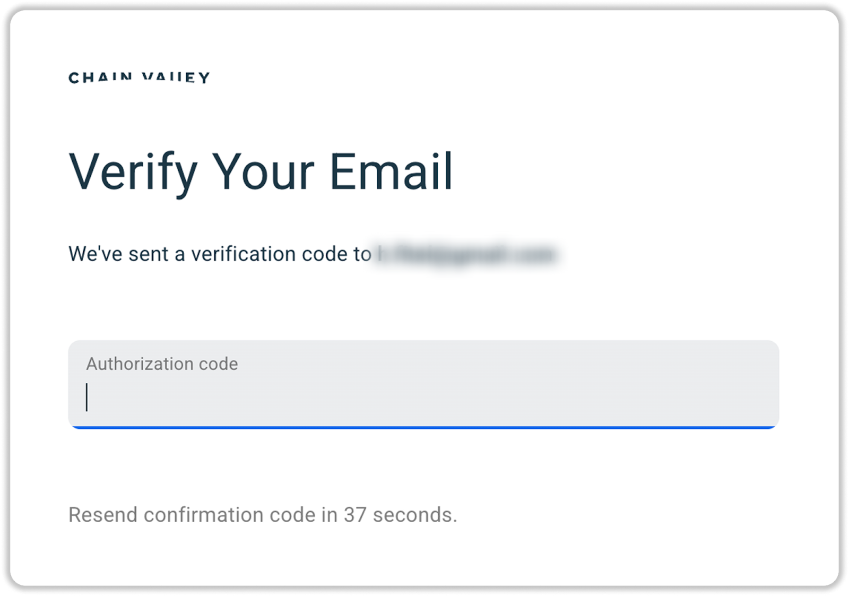849x596 pixels.
Task: Click the "37 seconds" countdown timer
Action: 400,515
